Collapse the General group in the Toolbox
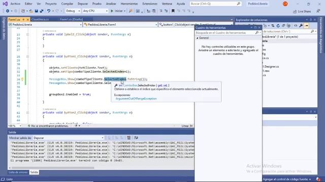The width and height of the screenshot is (325, 182). pos(198,38)
